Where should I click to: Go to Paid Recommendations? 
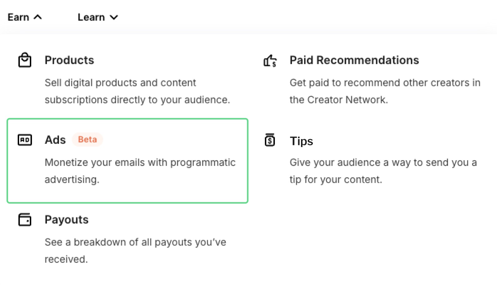(354, 60)
